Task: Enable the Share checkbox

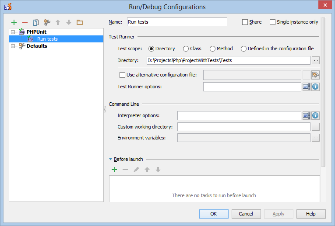Action: (245, 22)
